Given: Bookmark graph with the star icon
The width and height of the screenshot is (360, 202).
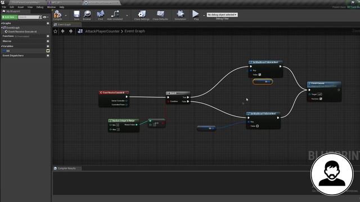Looking at the screenshot, I should (55, 31).
